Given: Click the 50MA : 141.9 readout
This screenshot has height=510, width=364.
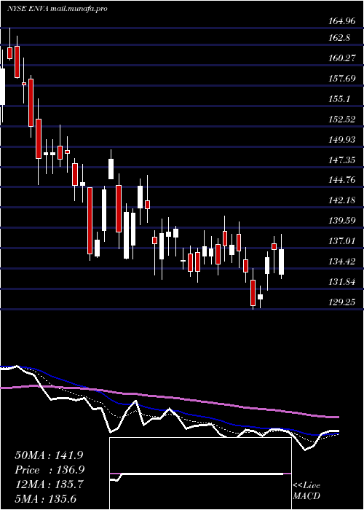Looking at the screenshot, I should pyautogui.click(x=50, y=455).
